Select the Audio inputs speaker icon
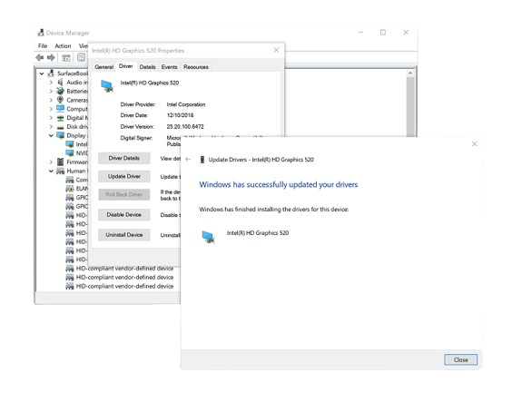The image size is (512, 402). [60, 83]
